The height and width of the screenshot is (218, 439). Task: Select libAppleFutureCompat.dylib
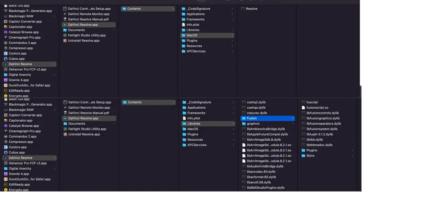click(268, 134)
